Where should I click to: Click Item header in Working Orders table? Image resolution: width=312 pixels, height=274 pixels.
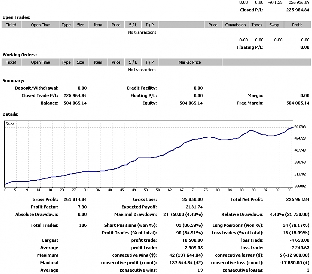[98, 62]
